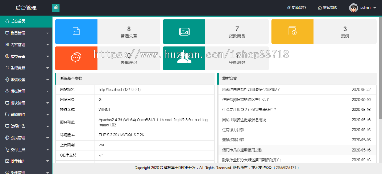Click the yellow download icon of 案例 card
Screen dimensions: 382x174
(292, 31)
